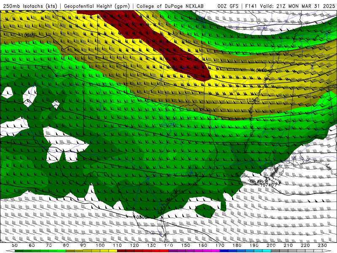The width and height of the screenshot is (337, 253).
Task: Click the 'F141' forecast hour label
Action: point(251,6)
